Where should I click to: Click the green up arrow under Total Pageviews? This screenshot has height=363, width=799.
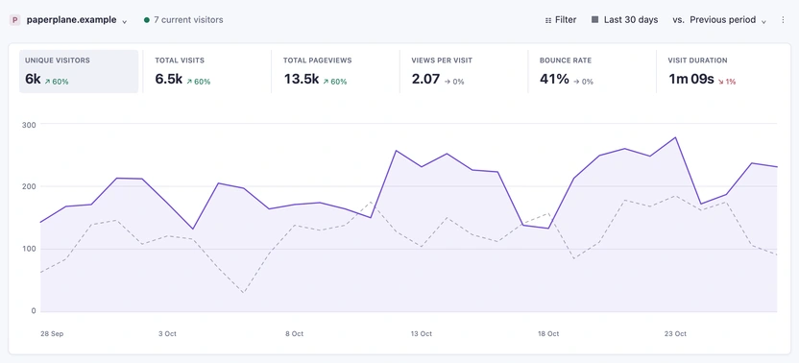[326, 82]
